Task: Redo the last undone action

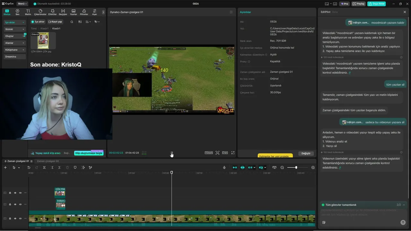Action: click(36, 167)
